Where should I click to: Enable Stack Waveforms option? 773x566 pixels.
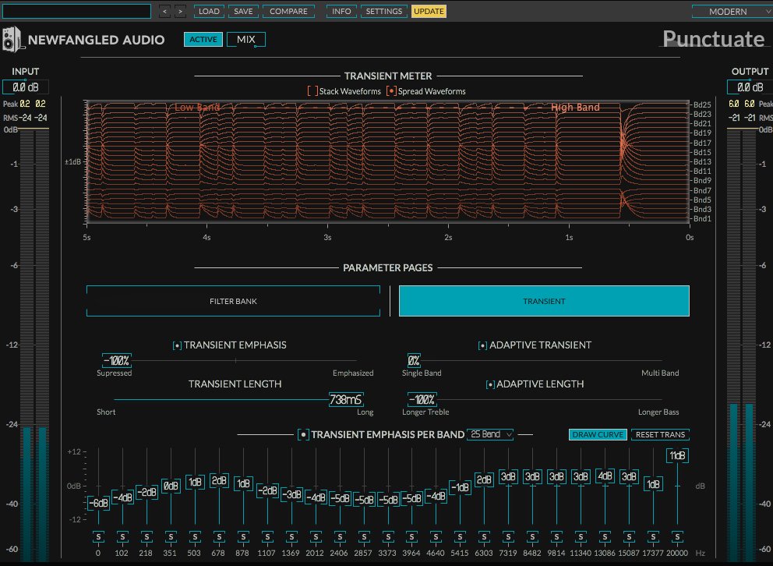click(312, 91)
